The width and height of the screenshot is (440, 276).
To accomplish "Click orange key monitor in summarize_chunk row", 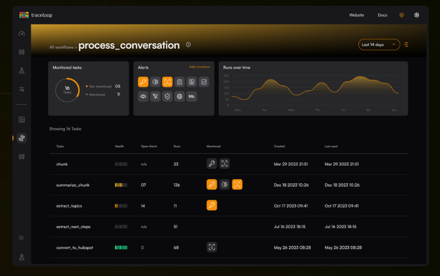I will 212,184.
